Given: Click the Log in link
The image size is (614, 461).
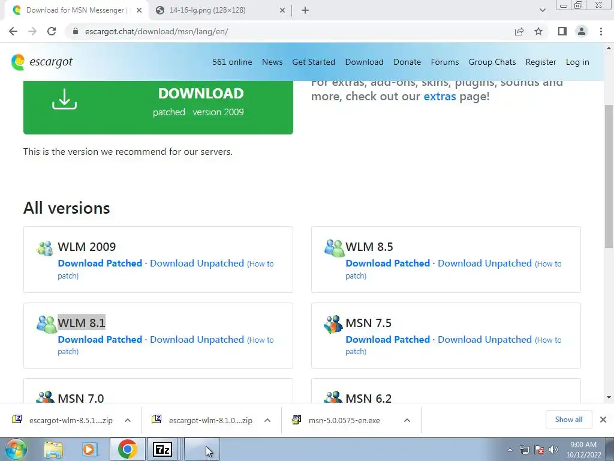Looking at the screenshot, I should [x=577, y=62].
